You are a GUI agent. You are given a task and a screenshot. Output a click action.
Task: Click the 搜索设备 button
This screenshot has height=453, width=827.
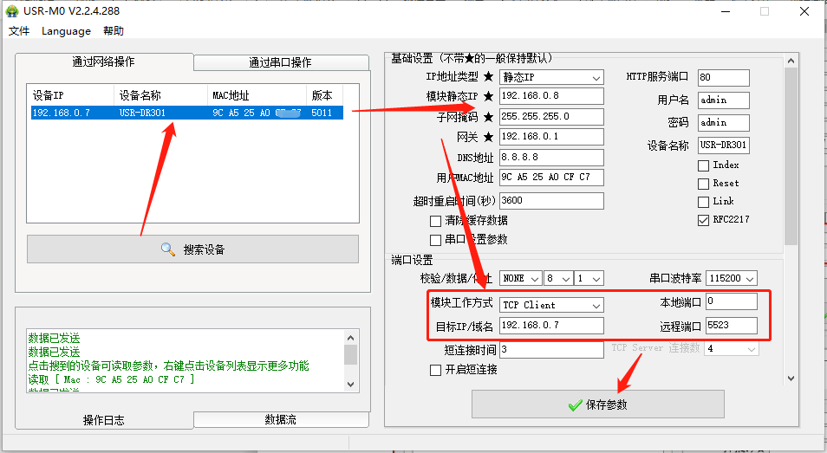tap(192, 249)
